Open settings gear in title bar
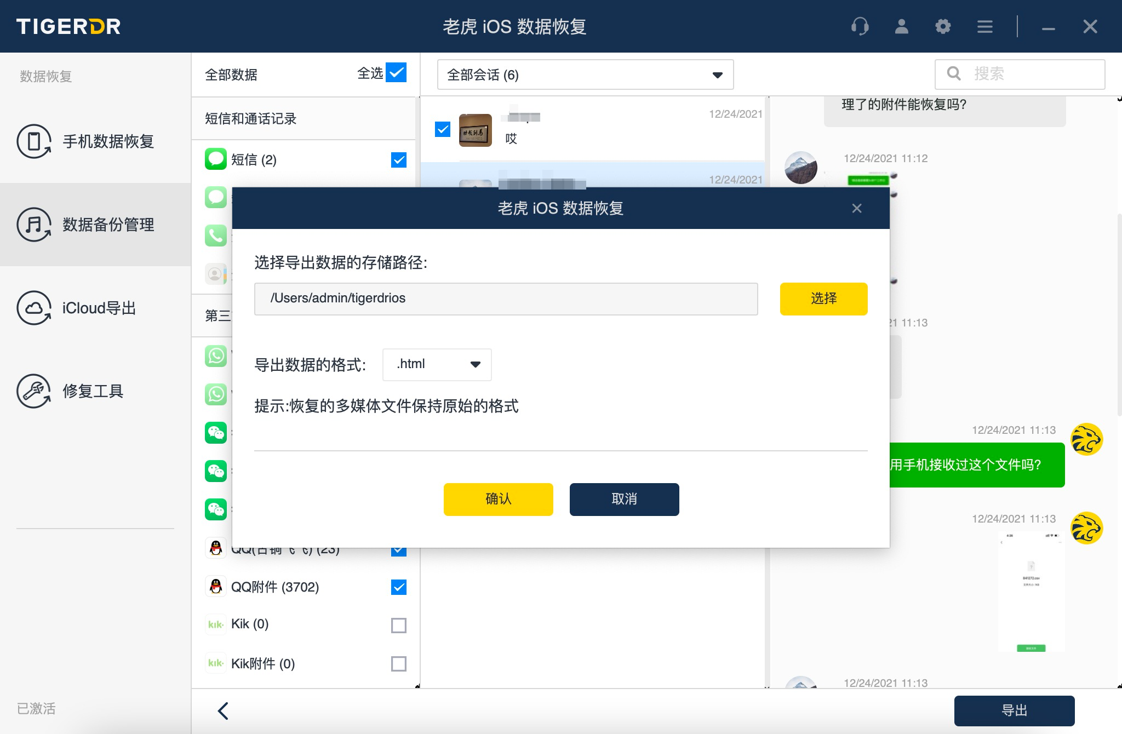This screenshot has width=1122, height=734. point(943,26)
